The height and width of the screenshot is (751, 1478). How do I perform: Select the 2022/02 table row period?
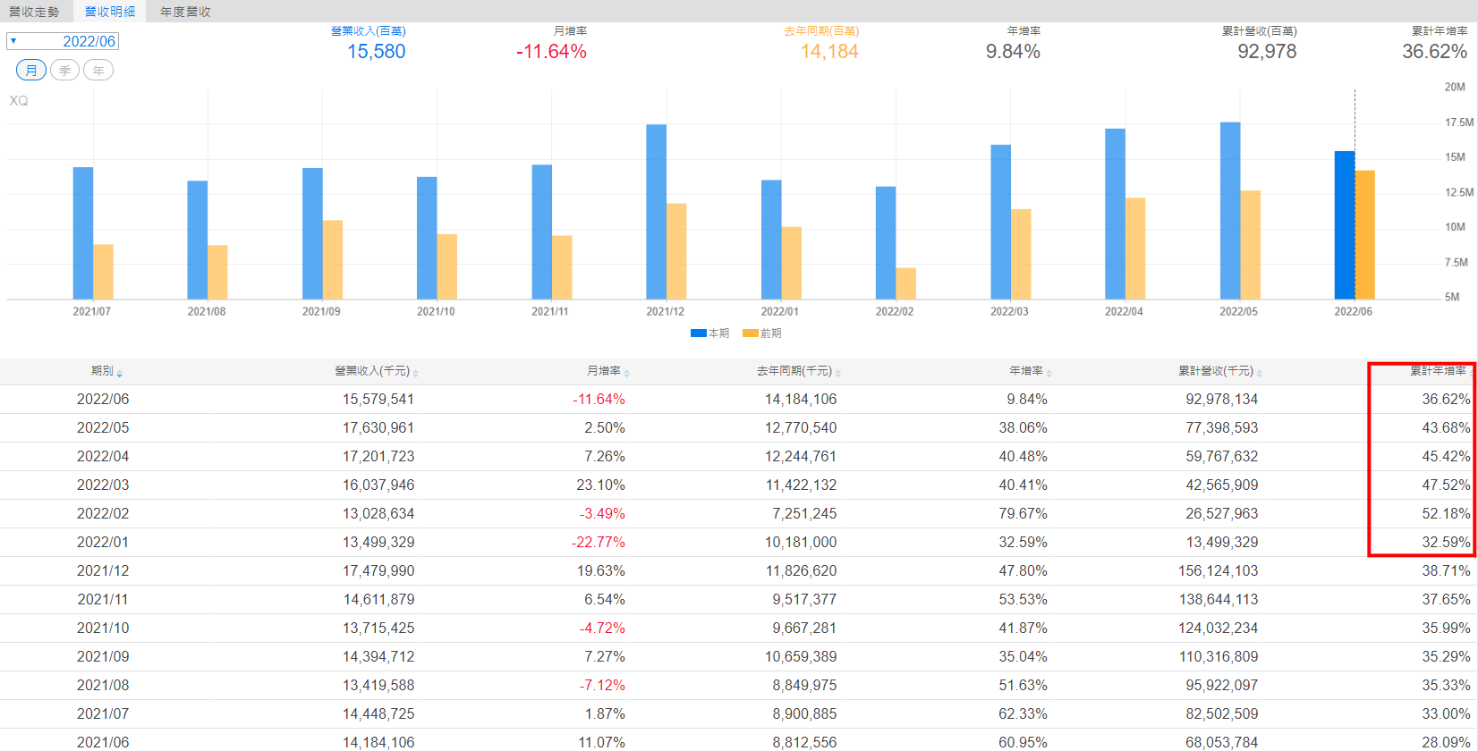click(x=103, y=514)
